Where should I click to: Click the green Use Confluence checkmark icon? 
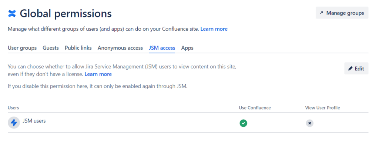(244, 123)
